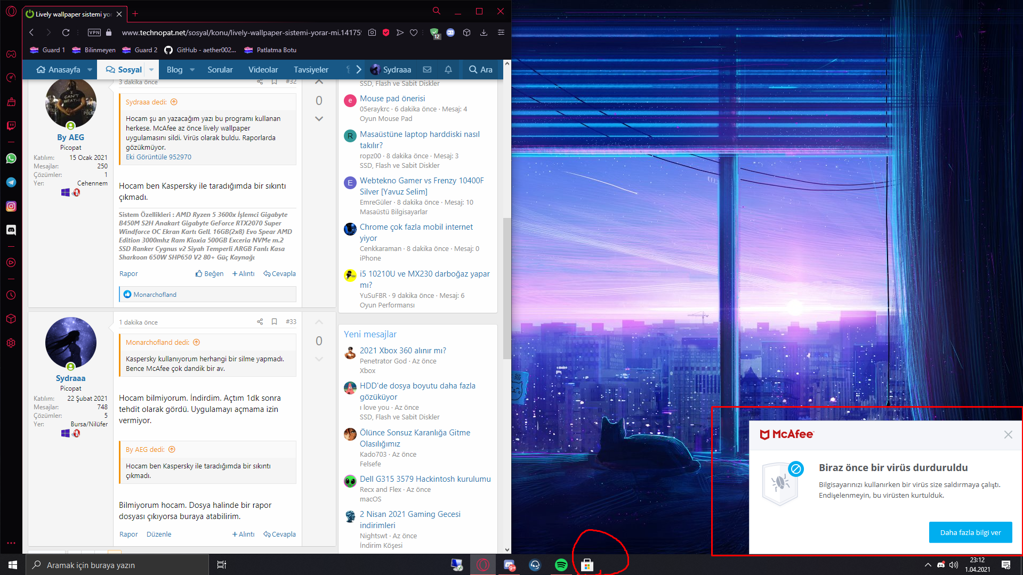Image resolution: width=1023 pixels, height=575 pixels.
Task: Add page to bookmarks heart icon
Action: coord(414,33)
